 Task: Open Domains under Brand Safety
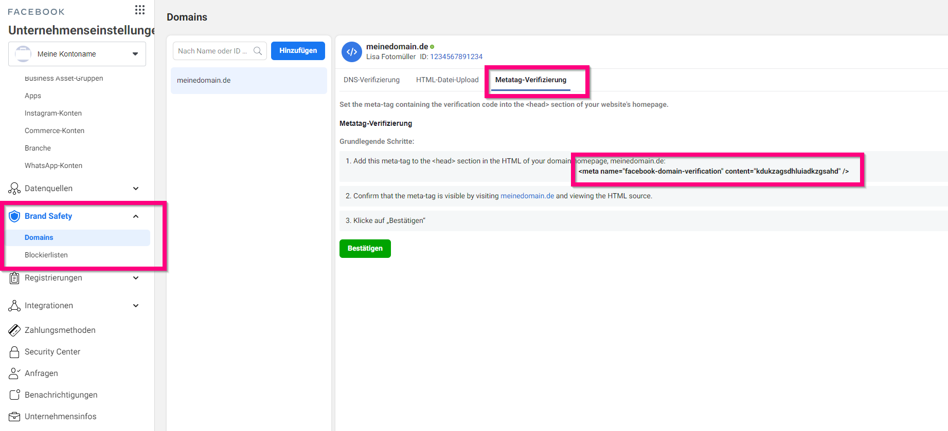pos(78,238)
